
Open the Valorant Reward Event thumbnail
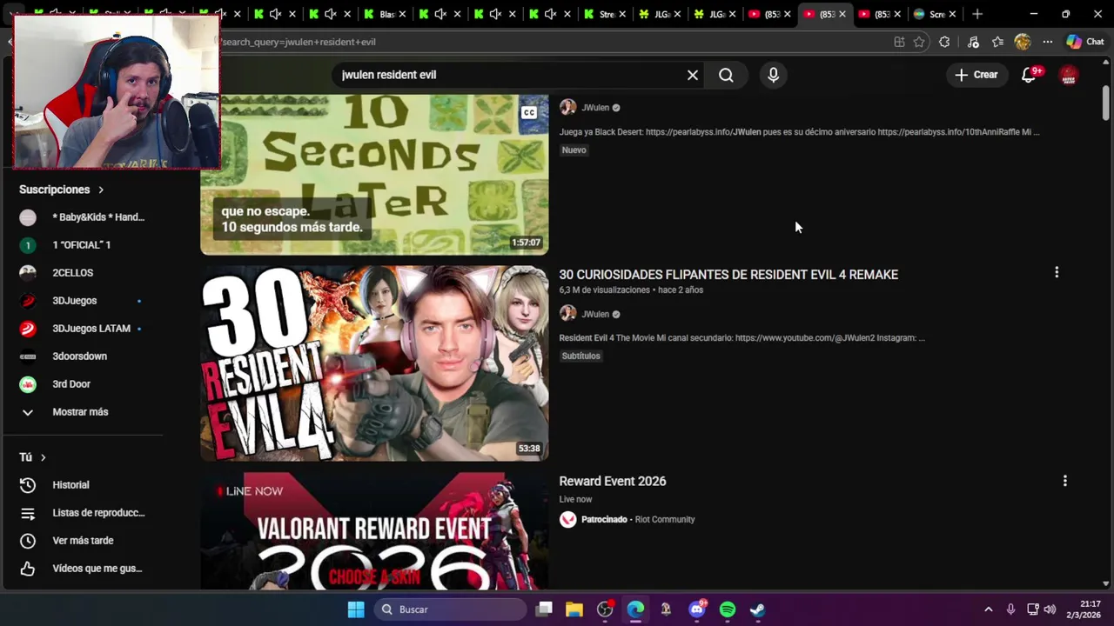[374, 531]
